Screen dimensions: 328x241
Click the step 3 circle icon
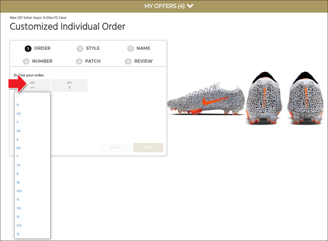[130, 49]
